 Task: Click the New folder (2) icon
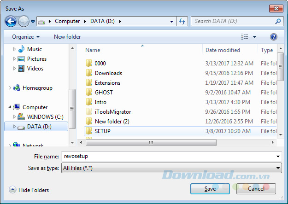pyautogui.click(x=89, y=122)
